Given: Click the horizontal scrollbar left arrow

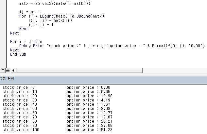Looking at the screenshot, I should [13, 70].
